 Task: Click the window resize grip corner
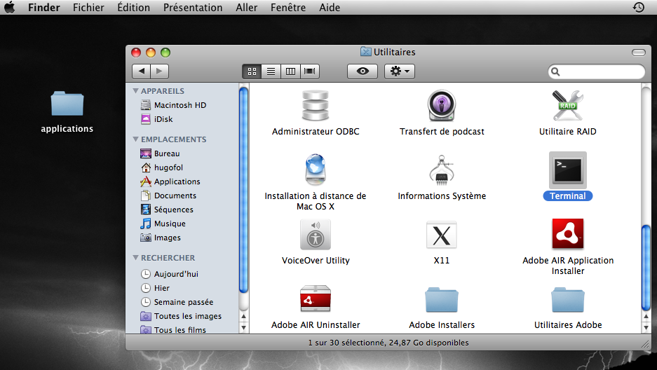pos(645,344)
